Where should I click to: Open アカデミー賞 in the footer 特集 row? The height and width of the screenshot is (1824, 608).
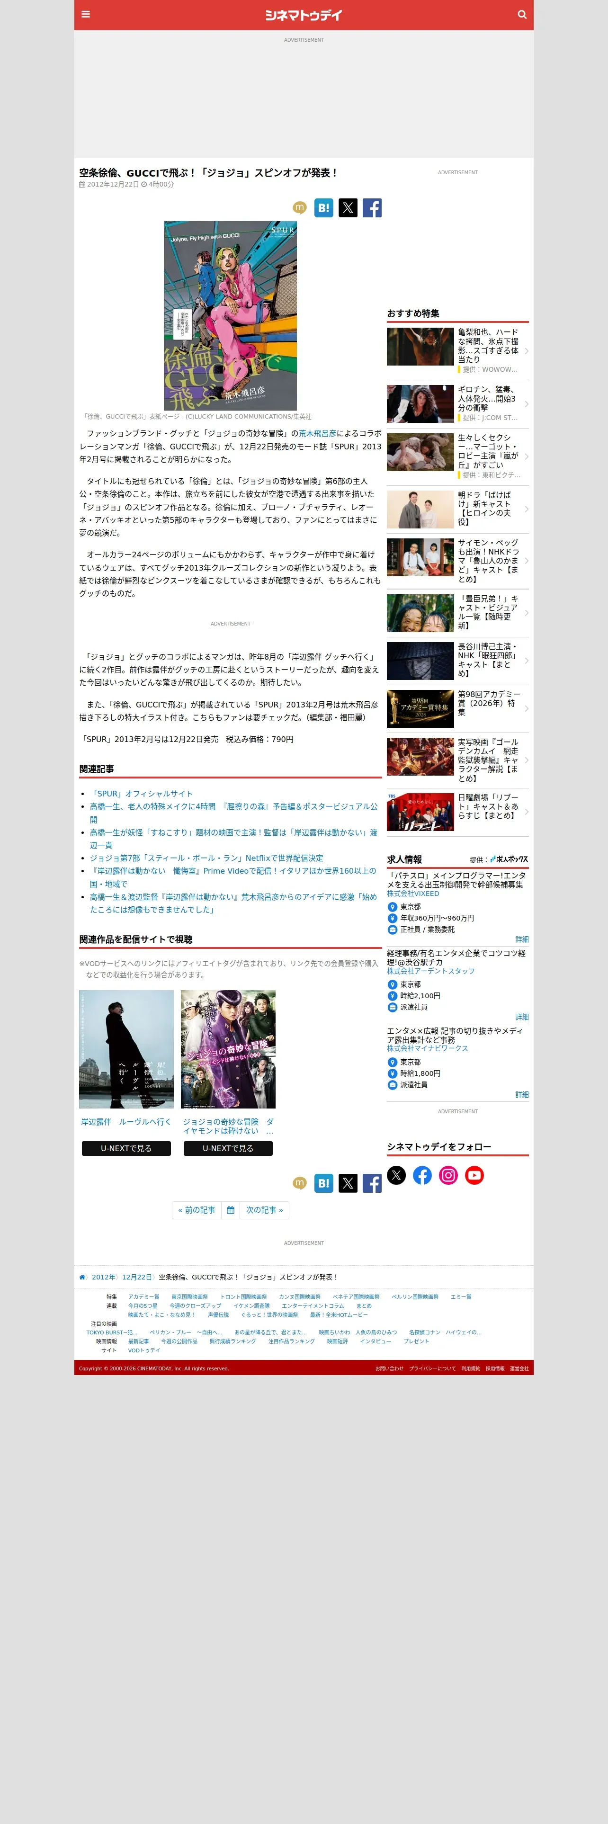[x=143, y=1296]
